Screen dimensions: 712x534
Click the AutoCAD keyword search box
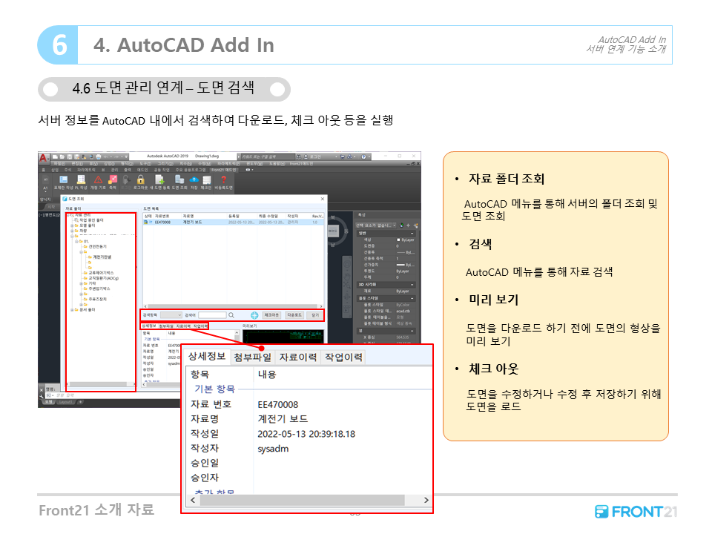pos(267,156)
